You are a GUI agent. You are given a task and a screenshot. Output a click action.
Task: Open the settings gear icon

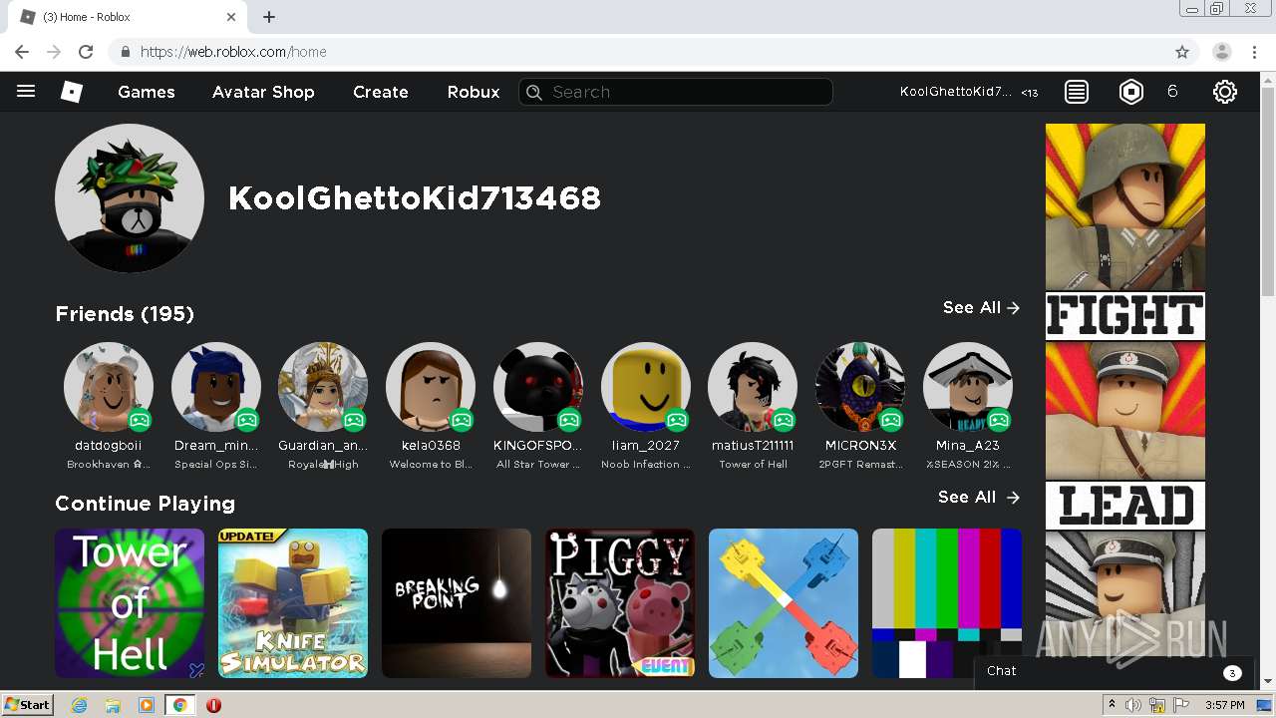click(x=1225, y=92)
